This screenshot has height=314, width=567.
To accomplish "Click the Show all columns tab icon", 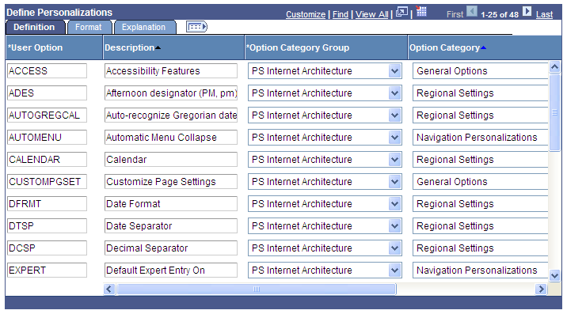I will click(196, 27).
